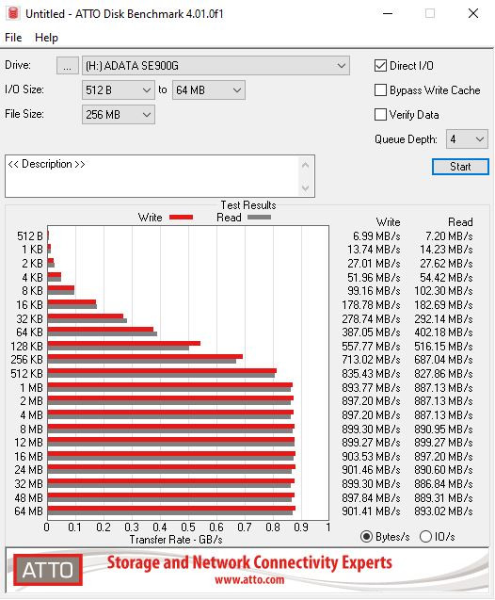Expand the Drive selection dropdown
The width and height of the screenshot is (495, 600).
[x=216, y=66]
